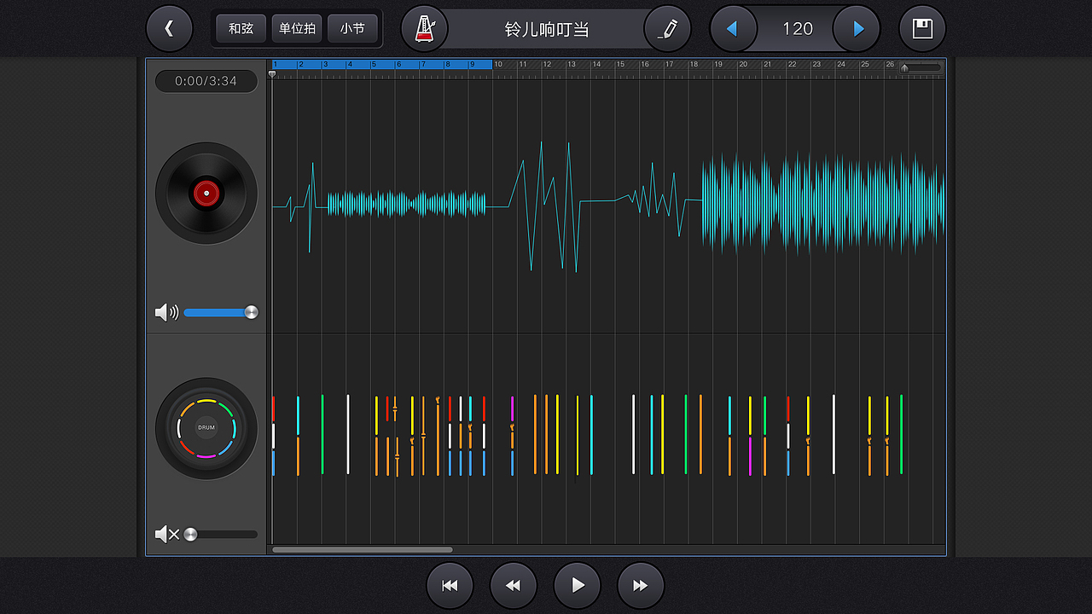Save the project with the floppy disk icon

tap(922, 29)
